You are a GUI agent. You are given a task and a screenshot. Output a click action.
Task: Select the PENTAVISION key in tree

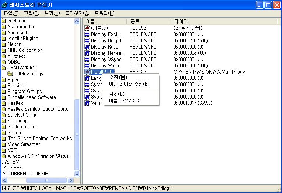tap(22, 68)
